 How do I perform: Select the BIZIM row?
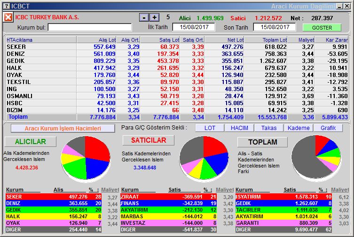click(177, 110)
